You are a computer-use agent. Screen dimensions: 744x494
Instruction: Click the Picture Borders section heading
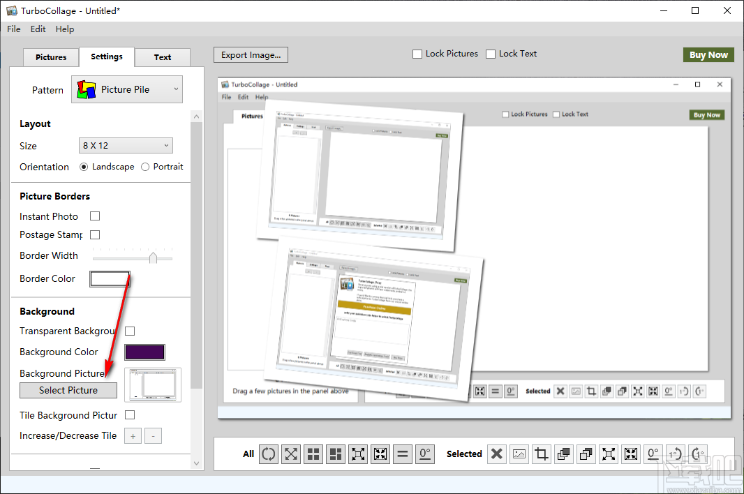(54, 196)
